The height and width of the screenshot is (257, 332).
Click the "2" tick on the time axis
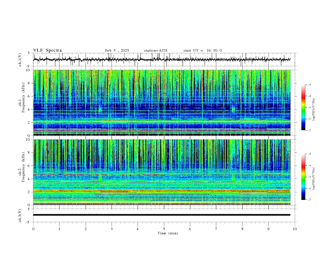(86, 229)
